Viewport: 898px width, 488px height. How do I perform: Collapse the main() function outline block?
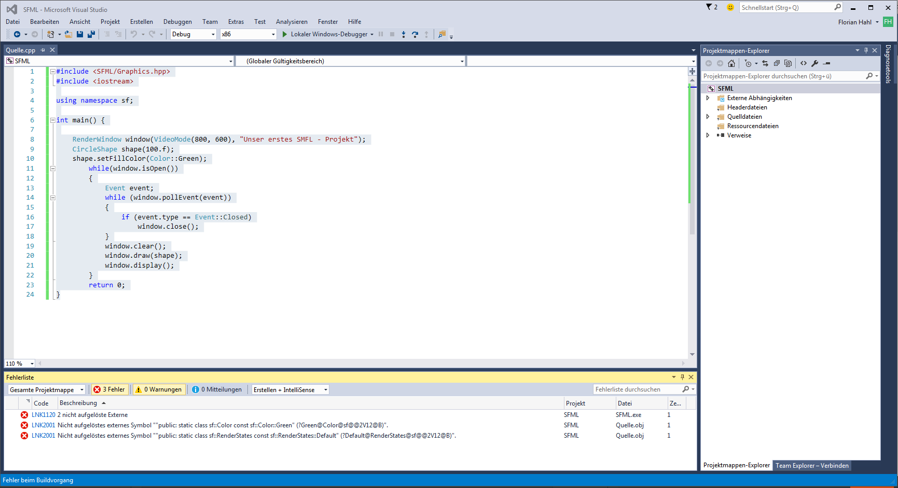click(x=52, y=120)
